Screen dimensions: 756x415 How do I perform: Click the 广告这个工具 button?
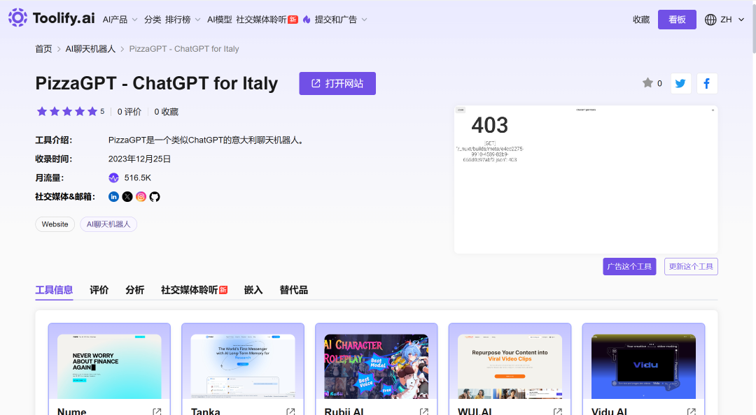click(x=629, y=266)
